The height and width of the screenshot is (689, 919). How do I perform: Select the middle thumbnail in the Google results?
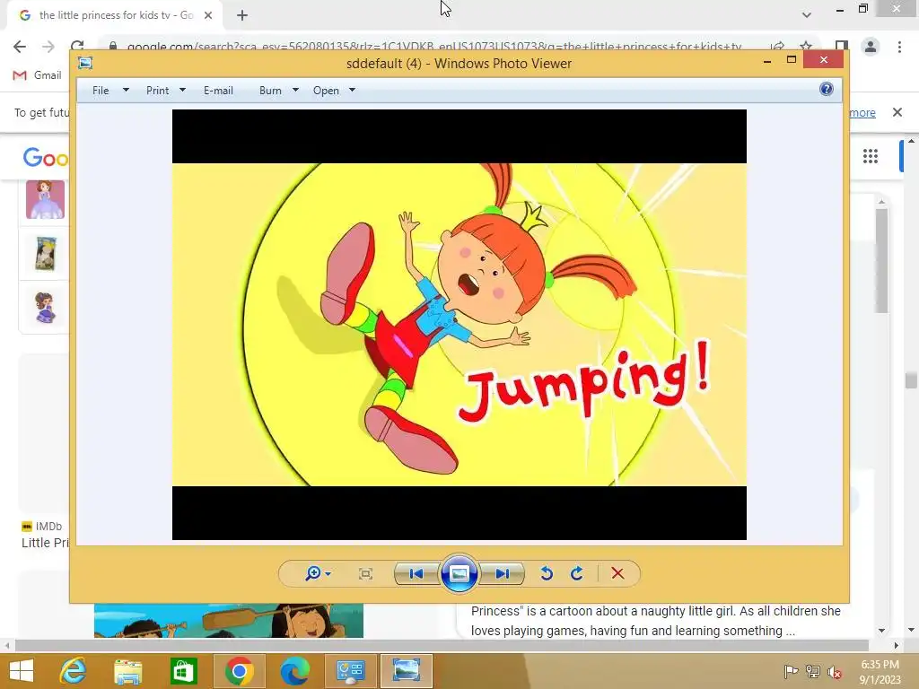tap(45, 254)
